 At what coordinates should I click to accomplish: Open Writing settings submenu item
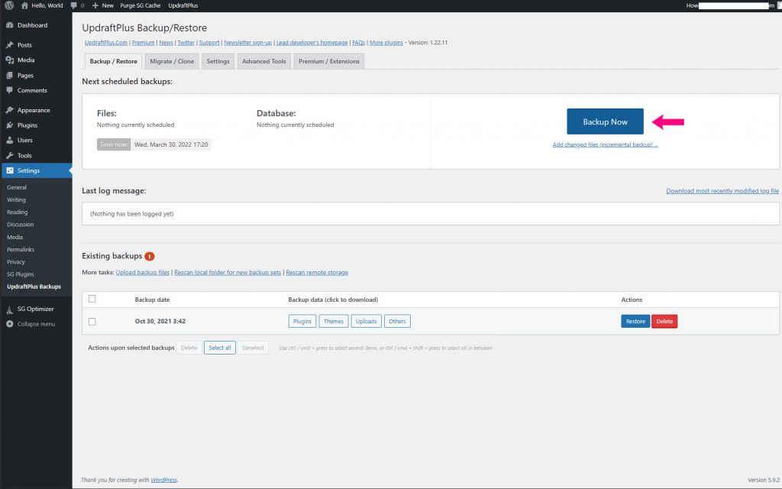pos(16,199)
